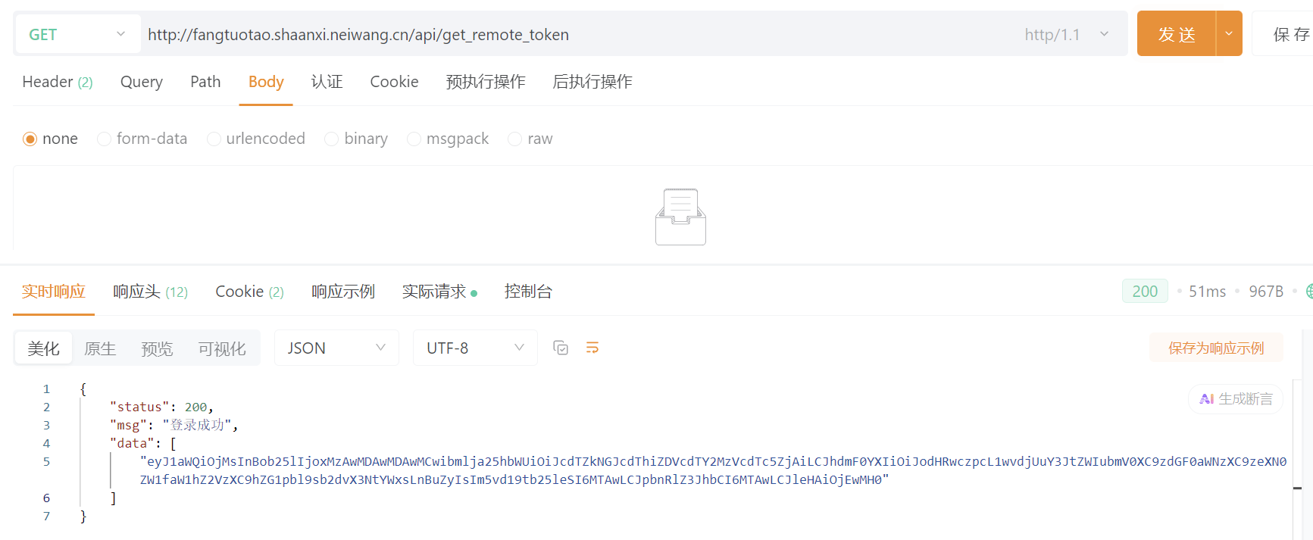The height and width of the screenshot is (540, 1313).
Task: Open the response Cookie tab
Action: click(x=249, y=292)
